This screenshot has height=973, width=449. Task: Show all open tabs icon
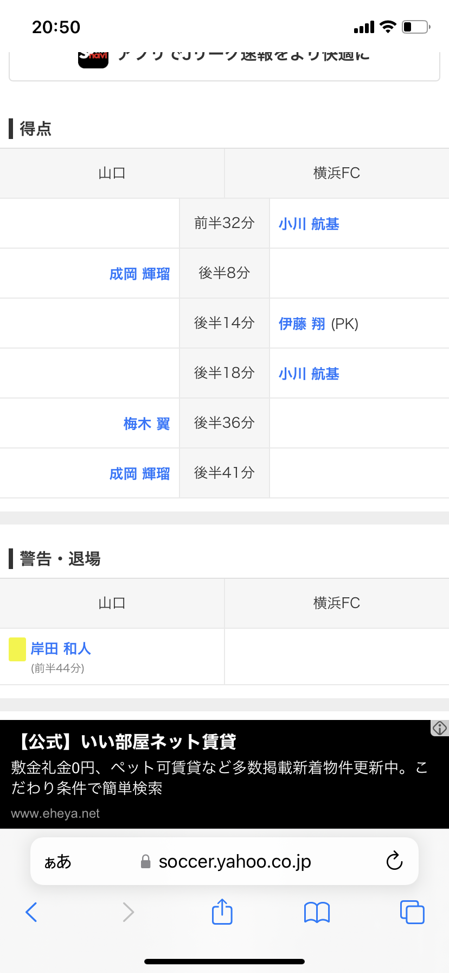(x=412, y=912)
